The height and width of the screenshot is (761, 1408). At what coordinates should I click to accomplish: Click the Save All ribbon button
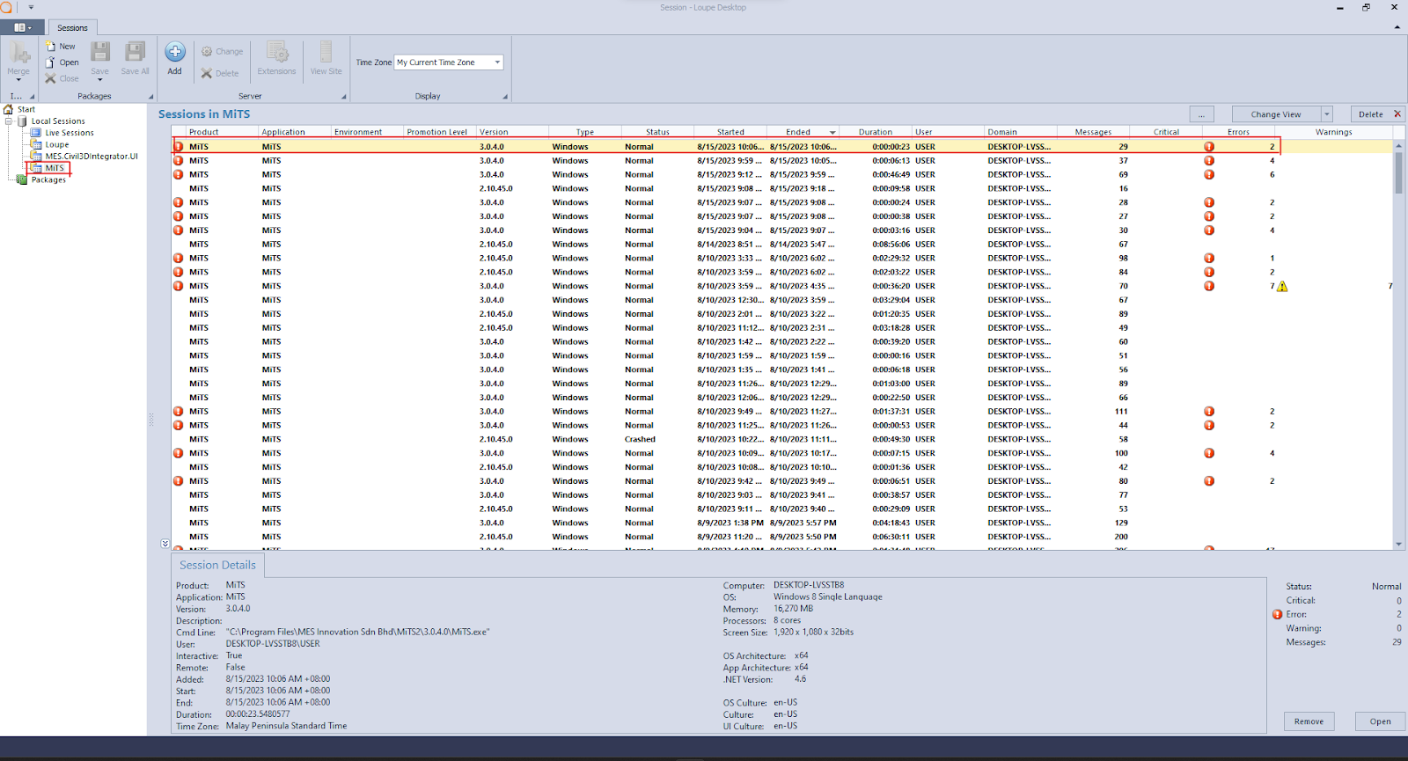pos(135,58)
